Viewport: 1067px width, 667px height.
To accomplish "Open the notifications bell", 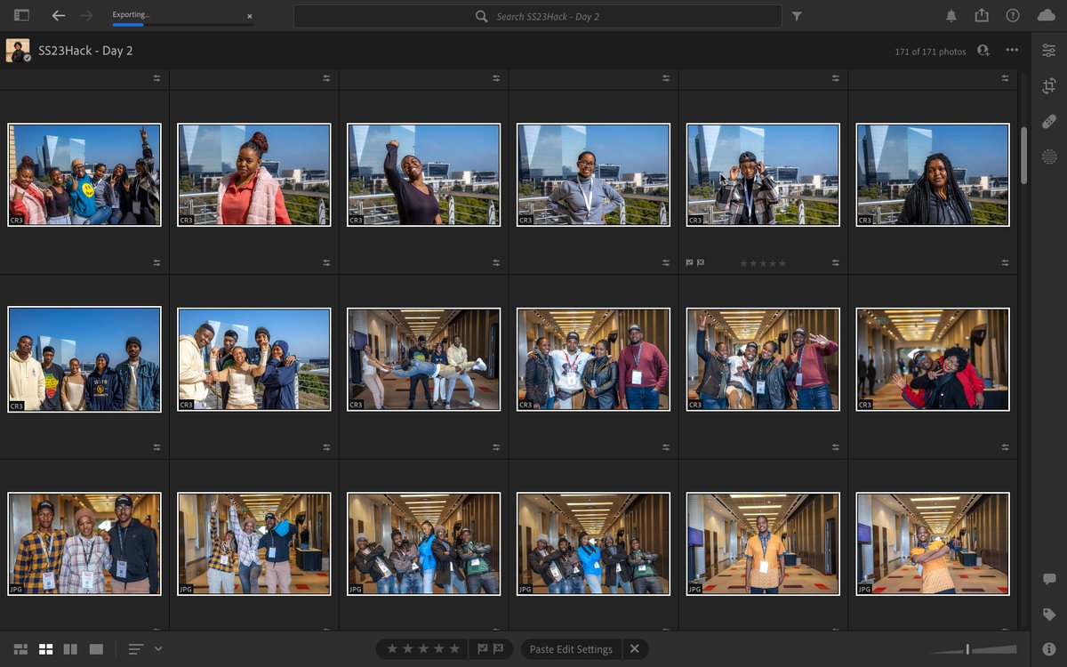I will coord(951,15).
